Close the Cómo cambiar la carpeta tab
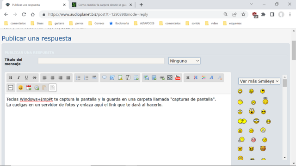This screenshot has width=296, height=166. (x=130, y=5)
